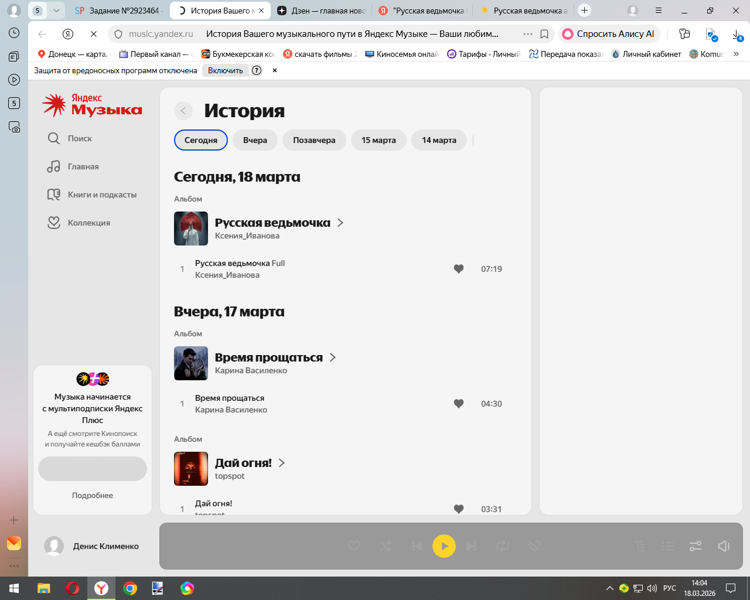Switch to the Дзен browser tab
Viewport: 750px width, 600px height.
[x=321, y=11]
